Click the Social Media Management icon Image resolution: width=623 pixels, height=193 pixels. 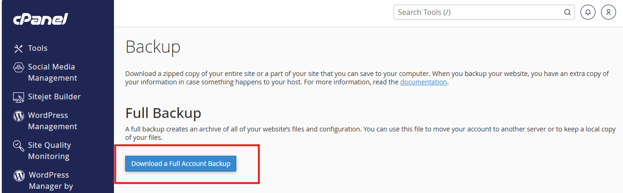tap(19, 67)
